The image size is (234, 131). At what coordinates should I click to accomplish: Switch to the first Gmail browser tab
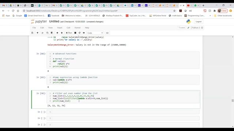coord(4,5)
